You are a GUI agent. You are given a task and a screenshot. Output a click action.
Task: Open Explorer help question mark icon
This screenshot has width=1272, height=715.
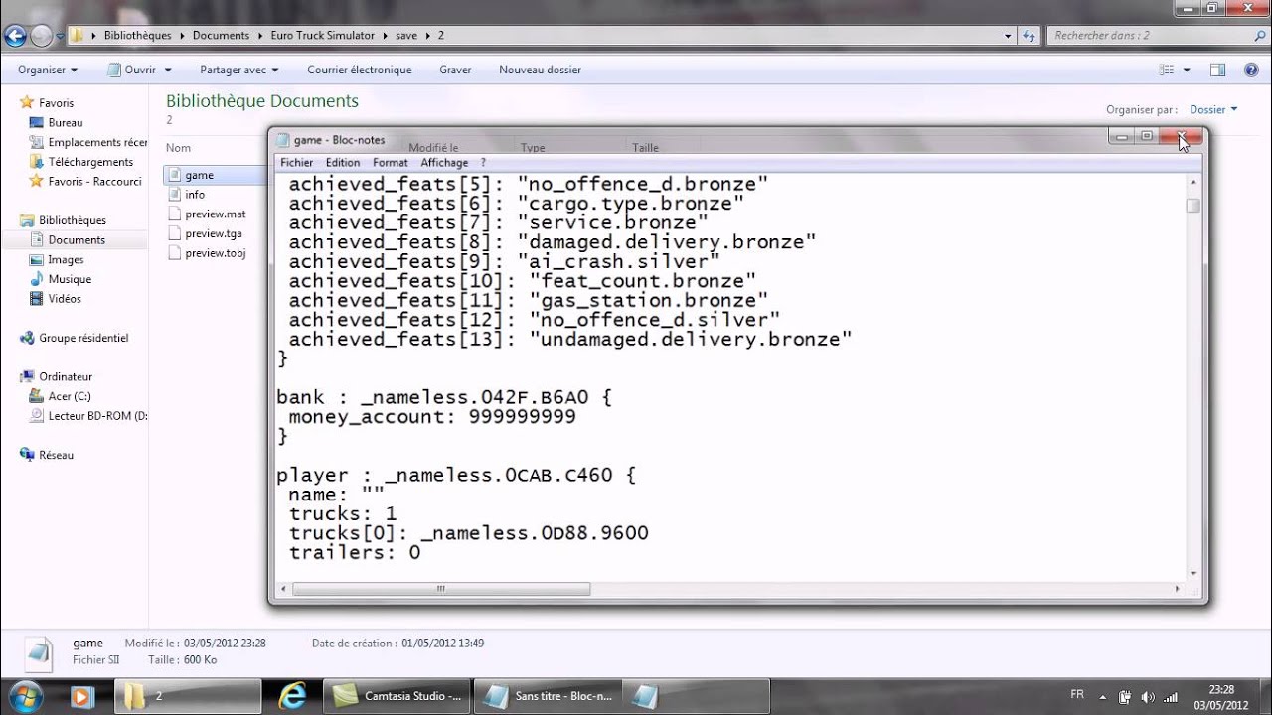tap(1251, 70)
